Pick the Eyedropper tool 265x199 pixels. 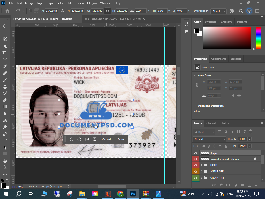[x=5, y=67]
